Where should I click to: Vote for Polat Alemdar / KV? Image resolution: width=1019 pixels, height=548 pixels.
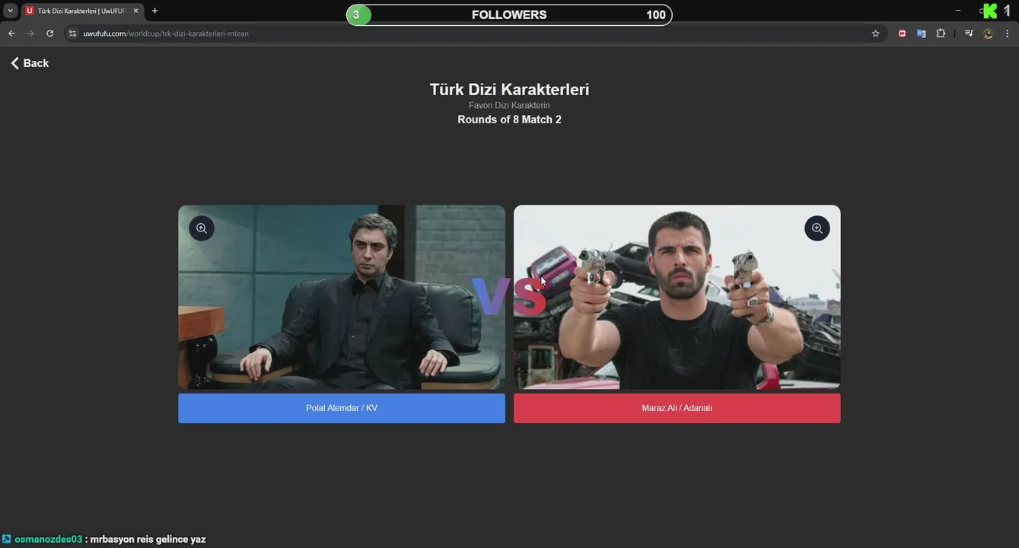342,408
